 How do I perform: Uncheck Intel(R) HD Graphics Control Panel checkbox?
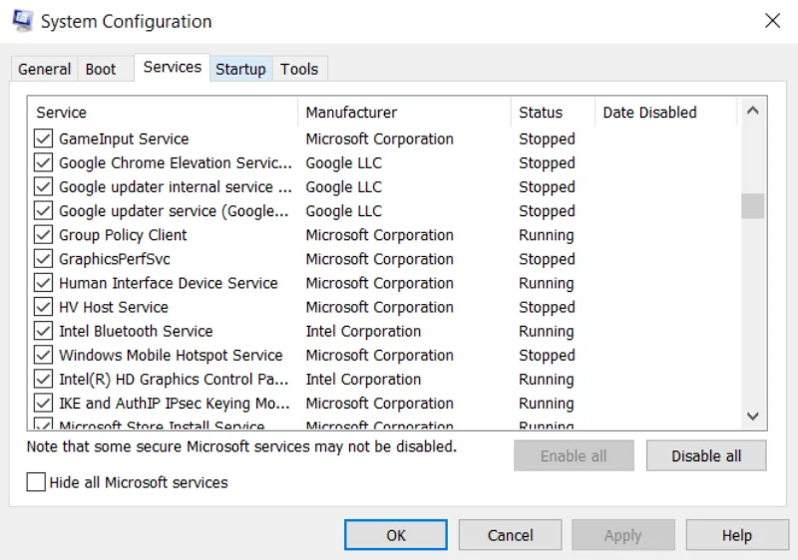[x=43, y=379]
